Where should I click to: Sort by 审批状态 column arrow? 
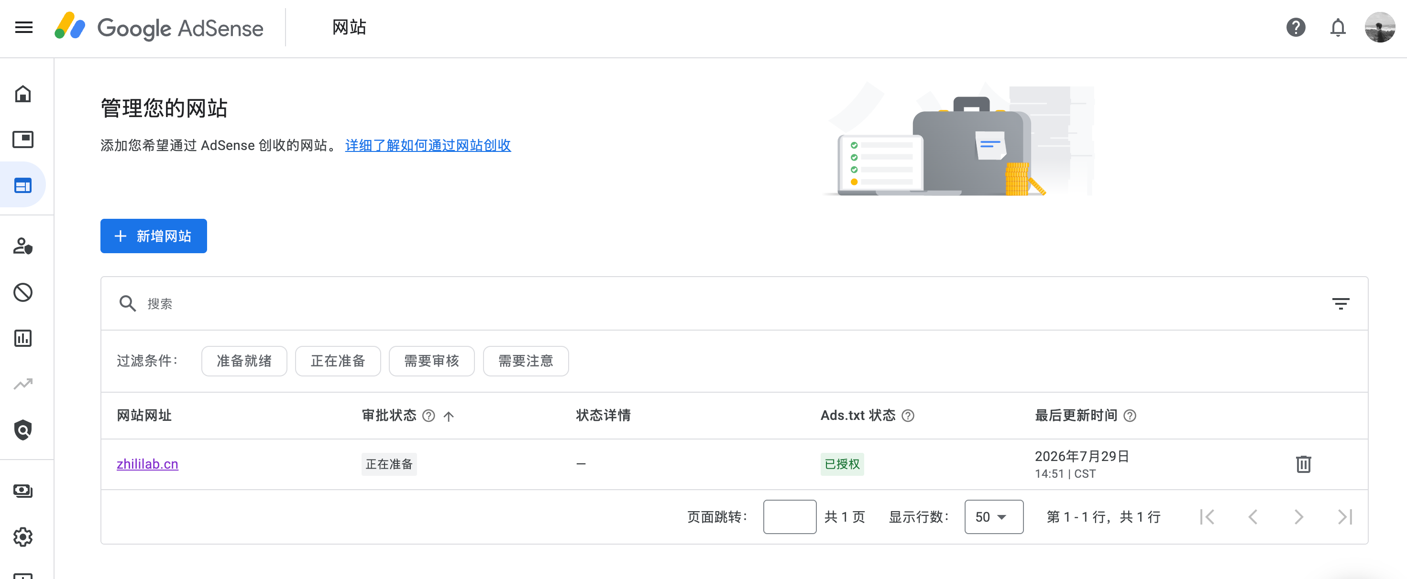449,416
